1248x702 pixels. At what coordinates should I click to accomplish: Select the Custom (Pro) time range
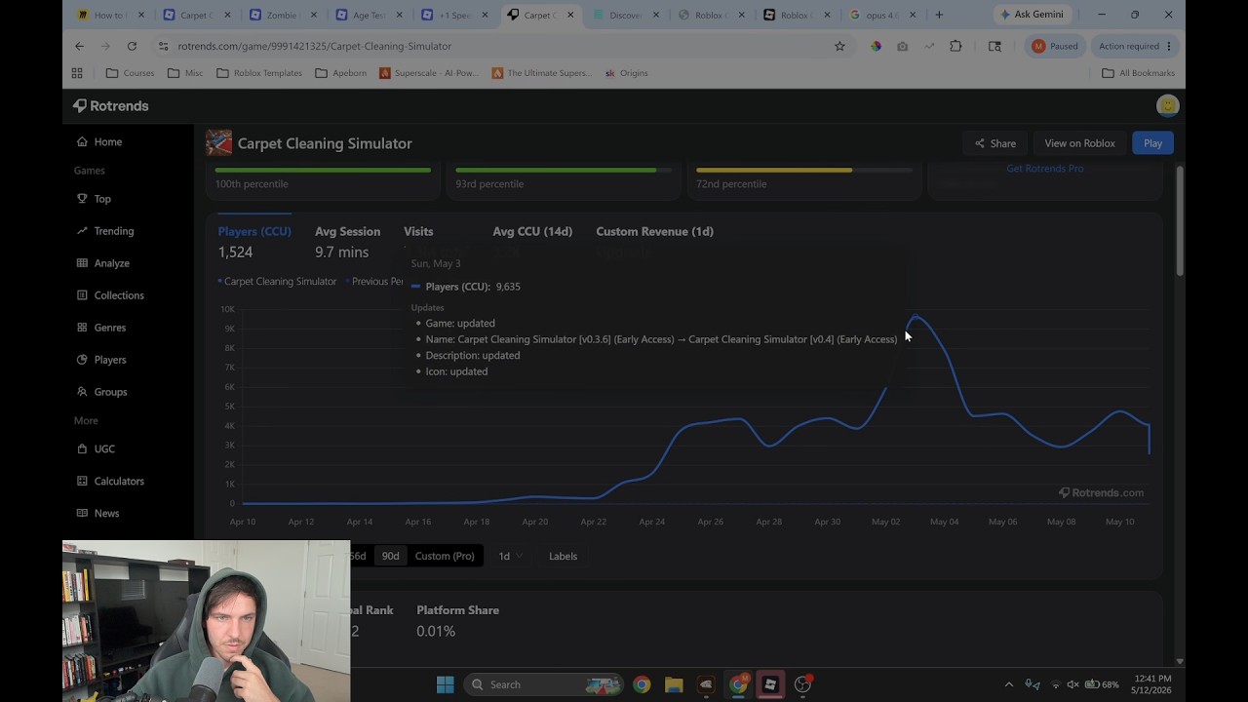click(x=445, y=556)
